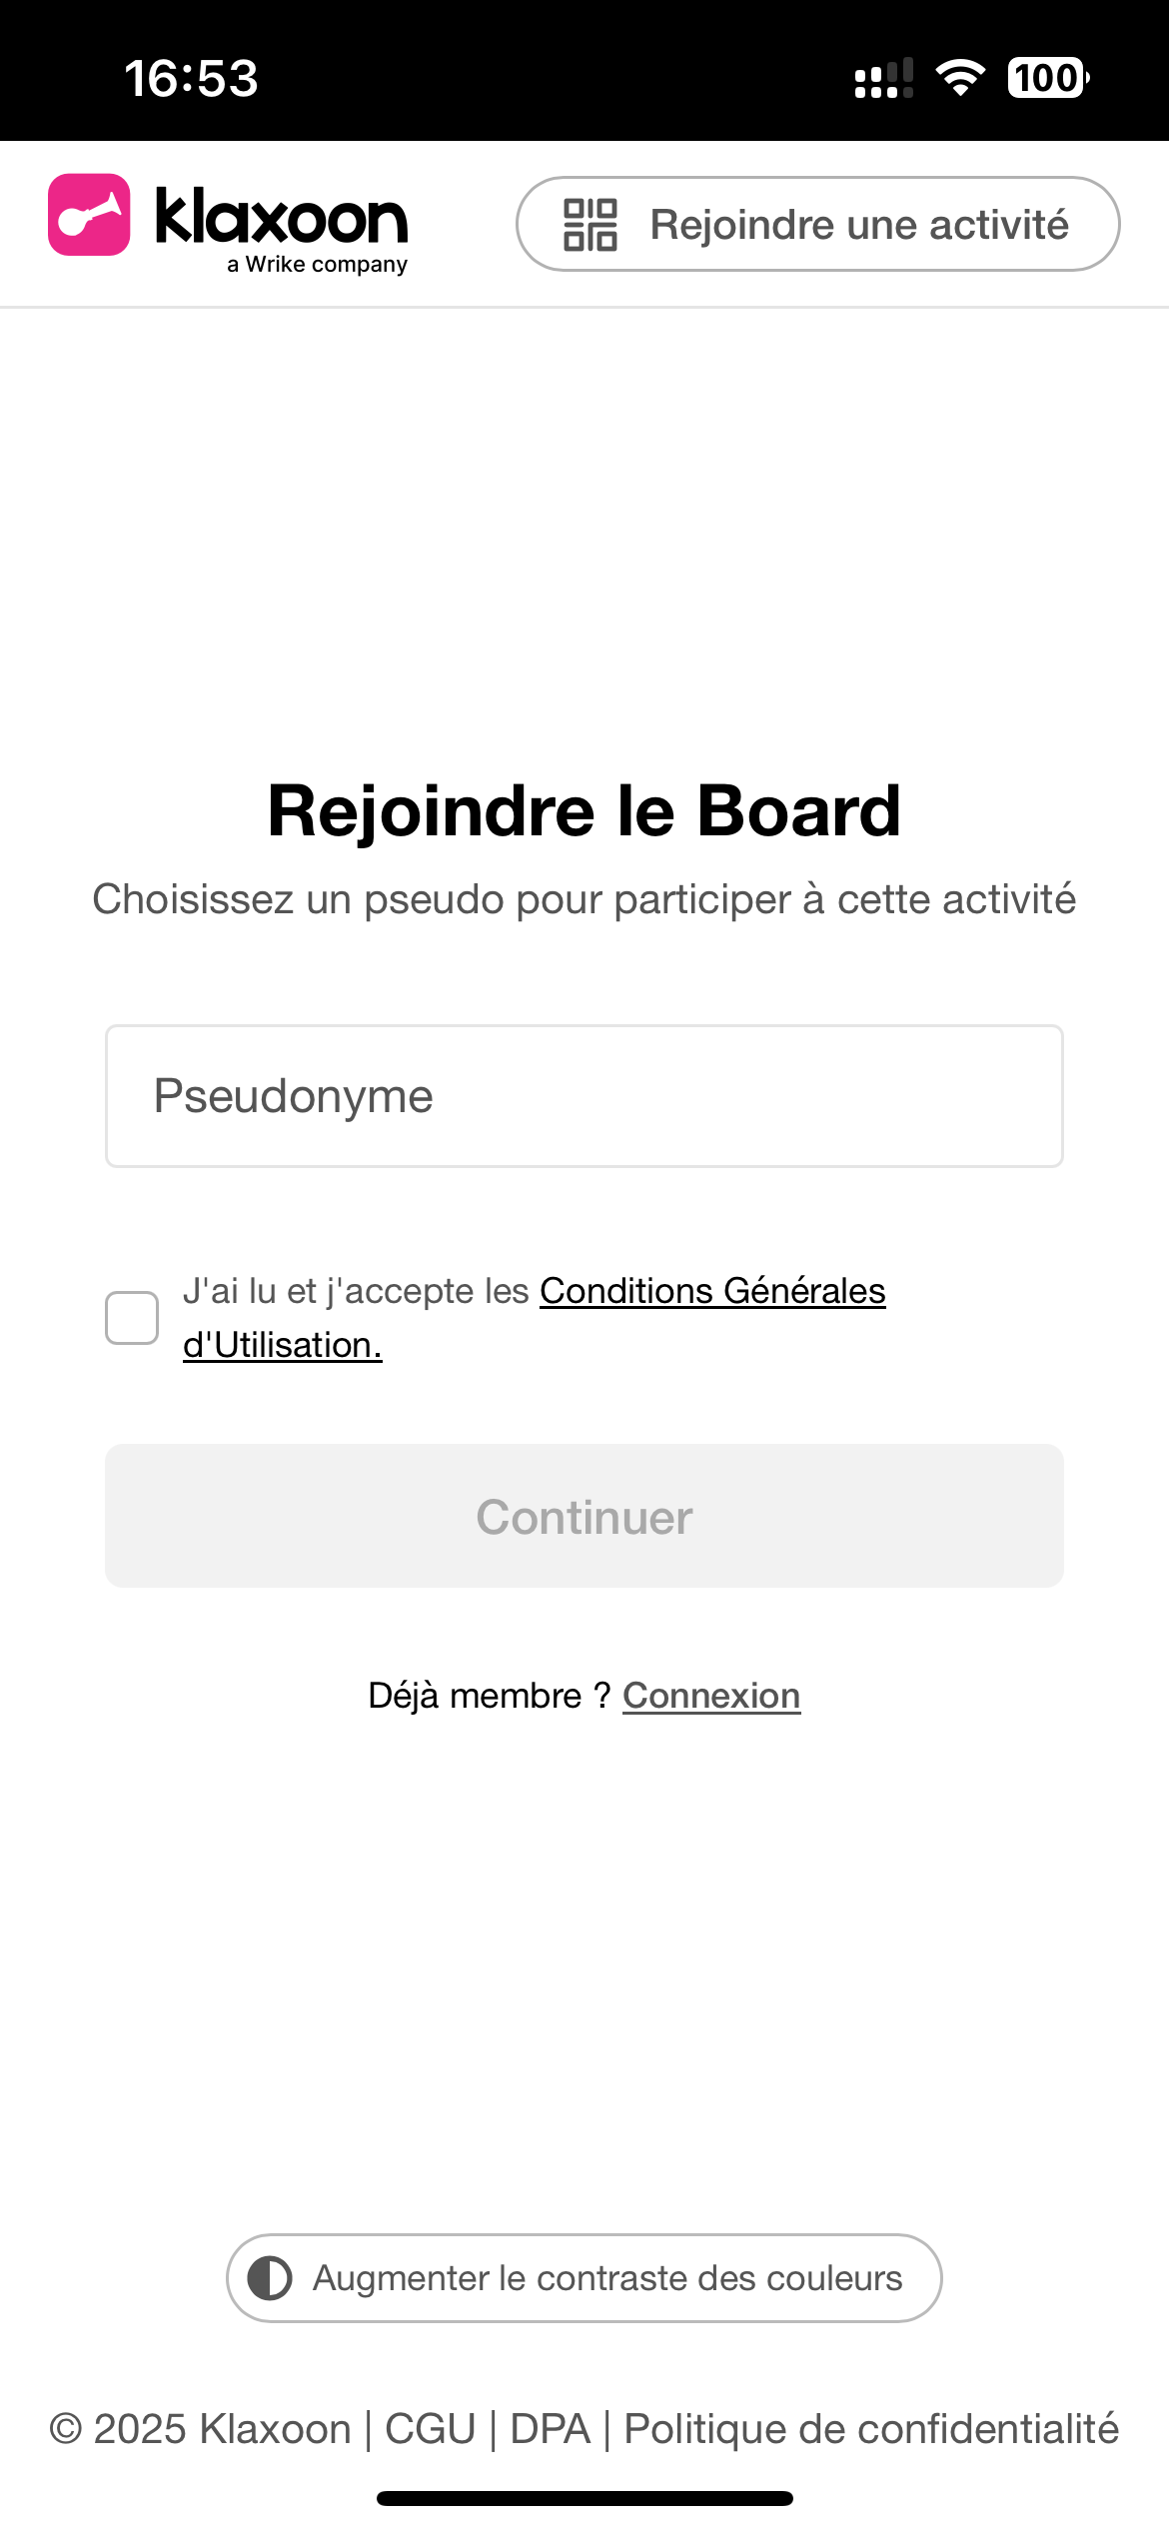
Task: Toggle Augmenter le contraste des couleurs
Action: point(584,2278)
